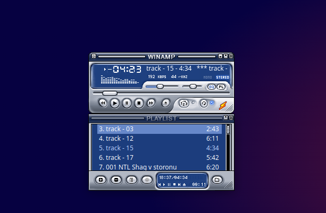326x213 pixels.
Task: Click the eject open file button
Action: (166, 103)
